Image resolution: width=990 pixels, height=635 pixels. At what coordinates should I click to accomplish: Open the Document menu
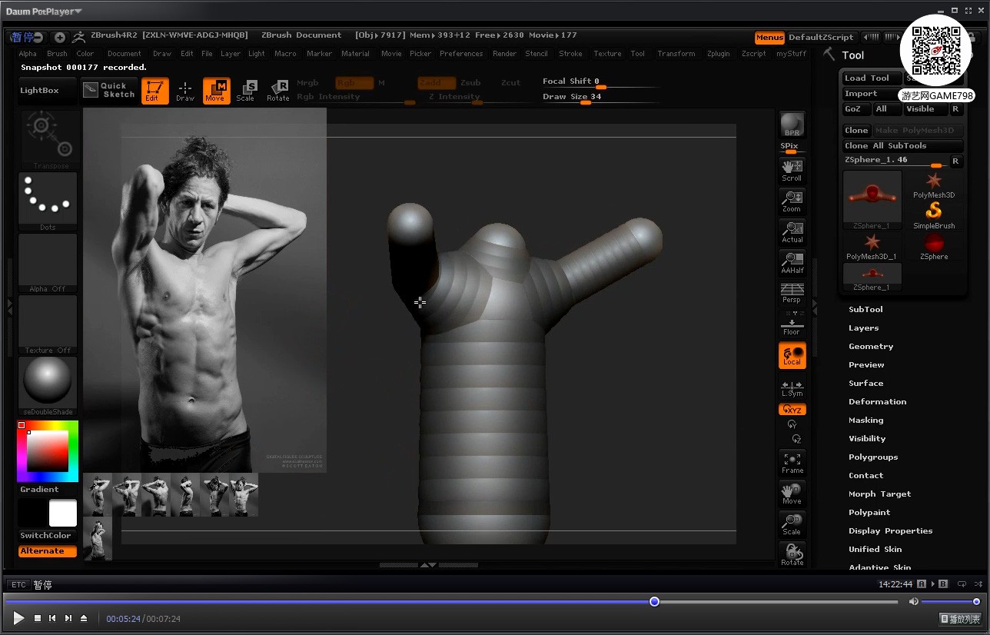pyautogui.click(x=124, y=54)
